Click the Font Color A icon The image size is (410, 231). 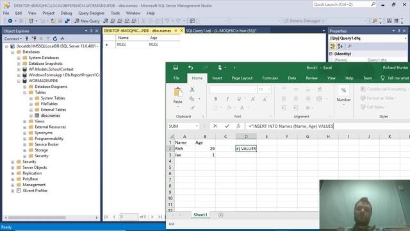(242, 108)
